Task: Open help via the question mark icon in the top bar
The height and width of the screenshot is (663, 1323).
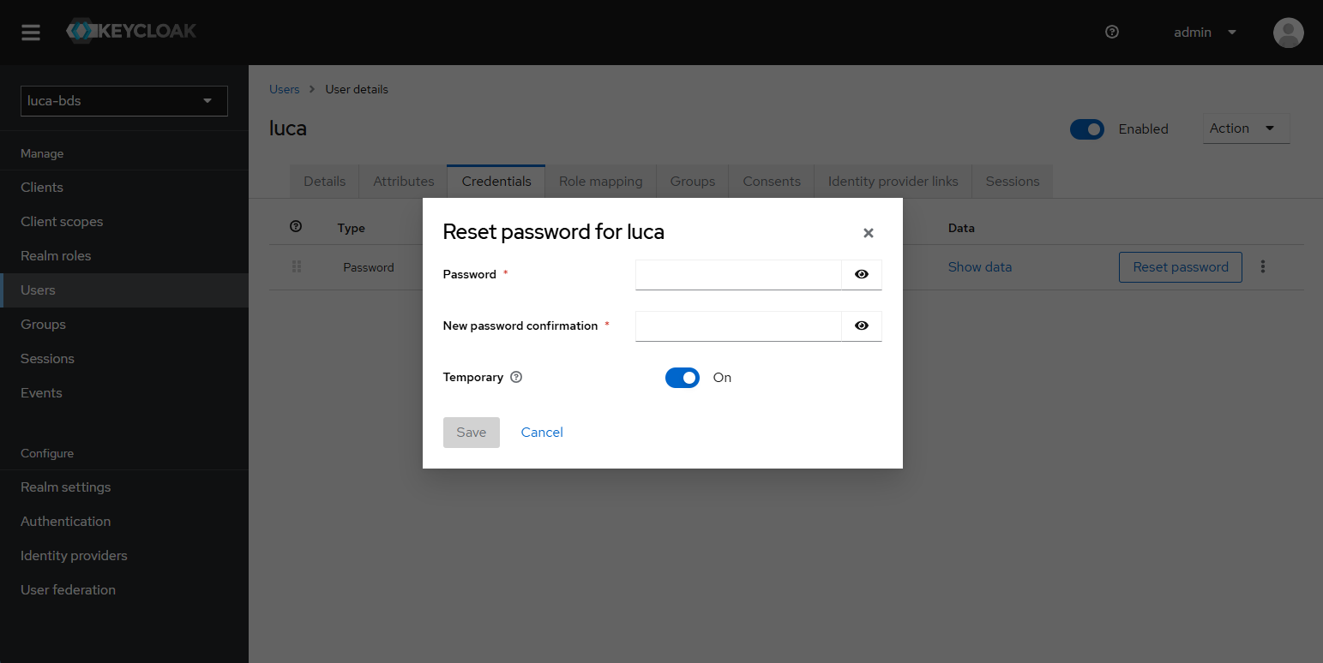Action: [x=1112, y=32]
